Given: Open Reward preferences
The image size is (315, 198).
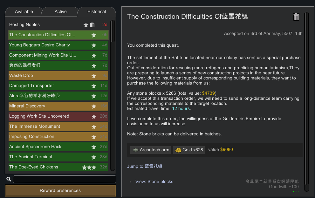Looking at the screenshot, I should [x=60, y=190].
